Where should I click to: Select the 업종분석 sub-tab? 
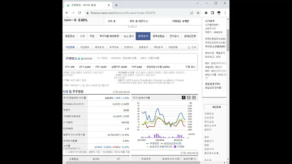(x=144, y=47)
